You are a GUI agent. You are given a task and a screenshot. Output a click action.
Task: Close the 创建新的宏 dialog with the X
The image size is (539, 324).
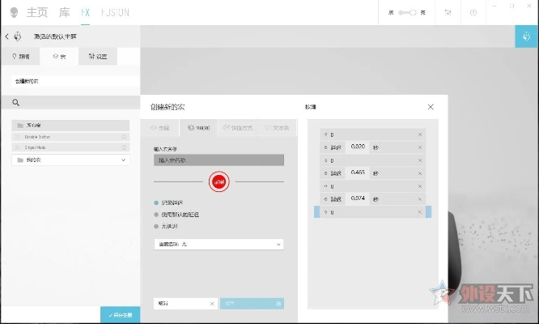(431, 107)
